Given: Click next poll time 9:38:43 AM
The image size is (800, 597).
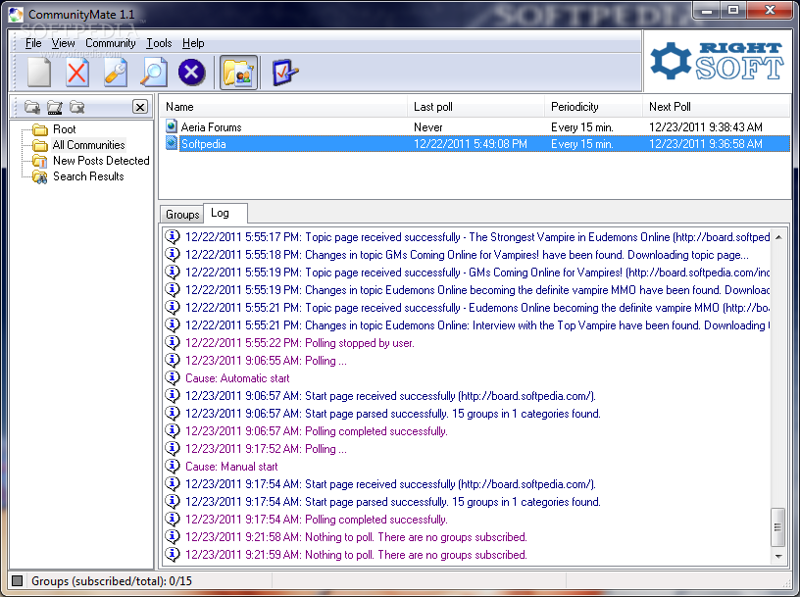Looking at the screenshot, I should (x=706, y=127).
